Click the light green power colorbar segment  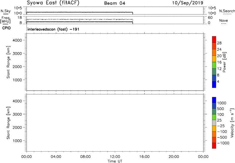point(214,65)
